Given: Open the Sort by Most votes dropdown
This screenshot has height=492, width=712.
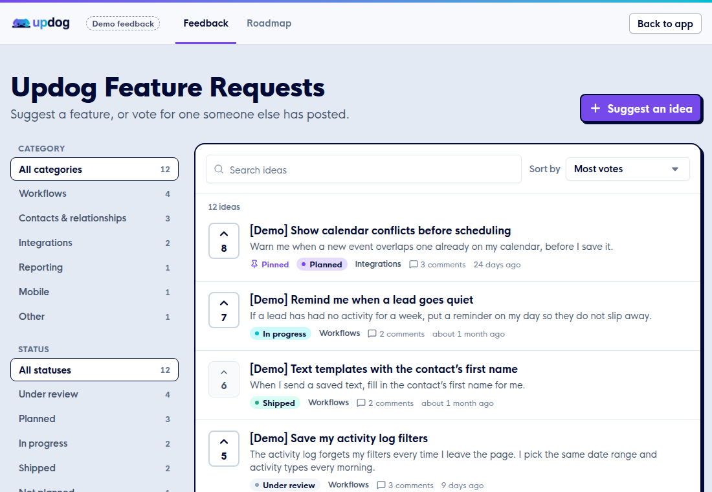Looking at the screenshot, I should [628, 169].
